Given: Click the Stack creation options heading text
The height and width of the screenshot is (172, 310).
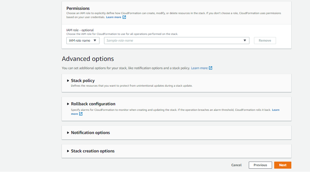Looking at the screenshot, I should click(93, 151).
